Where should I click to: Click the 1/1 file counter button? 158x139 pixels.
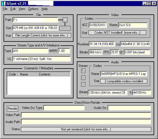tap(65, 28)
